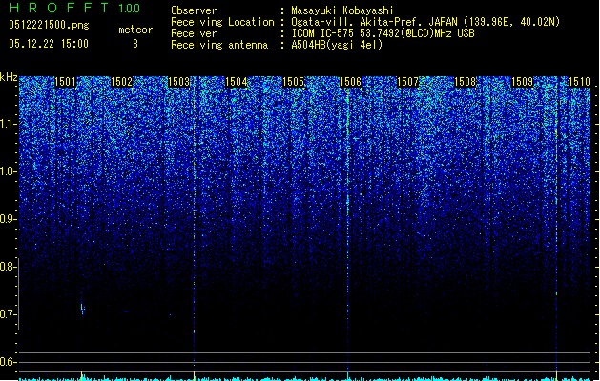The image size is (600, 381).
Task: Click the 1506 time marker
Action: click(x=350, y=82)
